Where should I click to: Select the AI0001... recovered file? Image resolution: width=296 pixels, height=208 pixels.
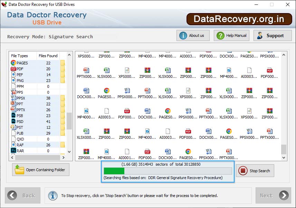(x=127, y=154)
